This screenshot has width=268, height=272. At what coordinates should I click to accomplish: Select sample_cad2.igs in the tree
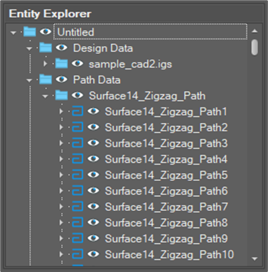[130, 64]
